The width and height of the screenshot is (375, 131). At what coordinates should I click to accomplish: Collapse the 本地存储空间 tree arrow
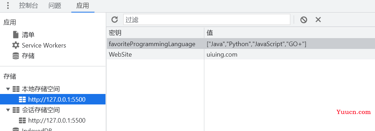pyautogui.click(x=8, y=89)
